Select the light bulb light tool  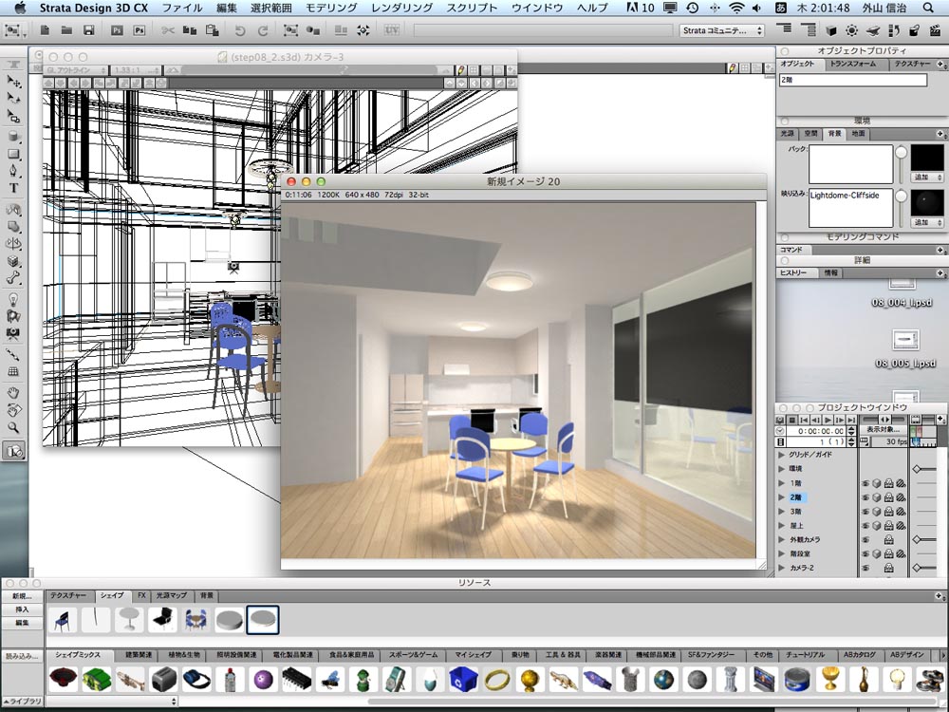(x=13, y=299)
